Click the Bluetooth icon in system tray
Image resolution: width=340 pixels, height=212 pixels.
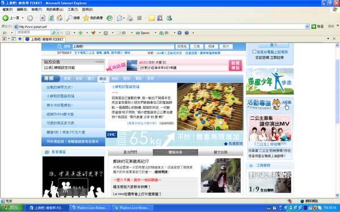pyautogui.click(x=305, y=208)
